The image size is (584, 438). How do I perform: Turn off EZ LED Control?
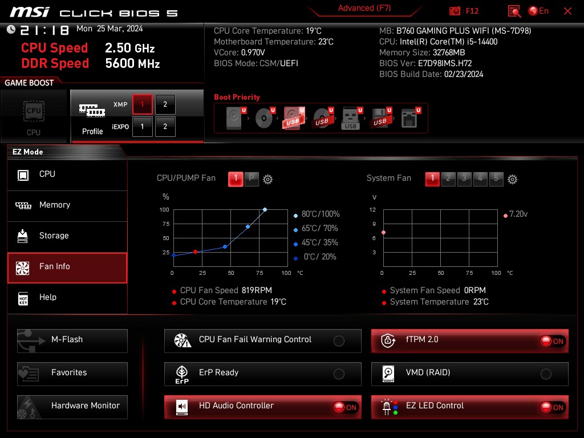(x=470, y=407)
